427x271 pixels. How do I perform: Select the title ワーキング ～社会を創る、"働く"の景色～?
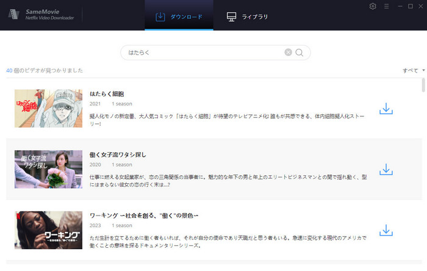click(x=144, y=216)
